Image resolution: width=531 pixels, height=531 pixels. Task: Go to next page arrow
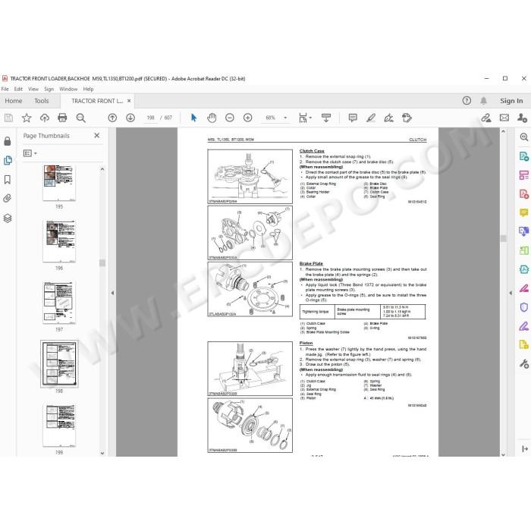[130, 118]
